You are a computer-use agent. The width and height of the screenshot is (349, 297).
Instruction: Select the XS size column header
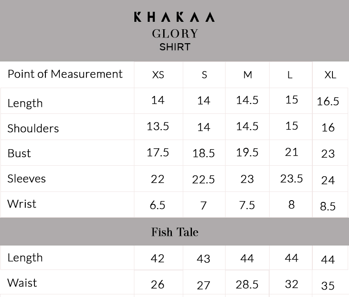[158, 75]
